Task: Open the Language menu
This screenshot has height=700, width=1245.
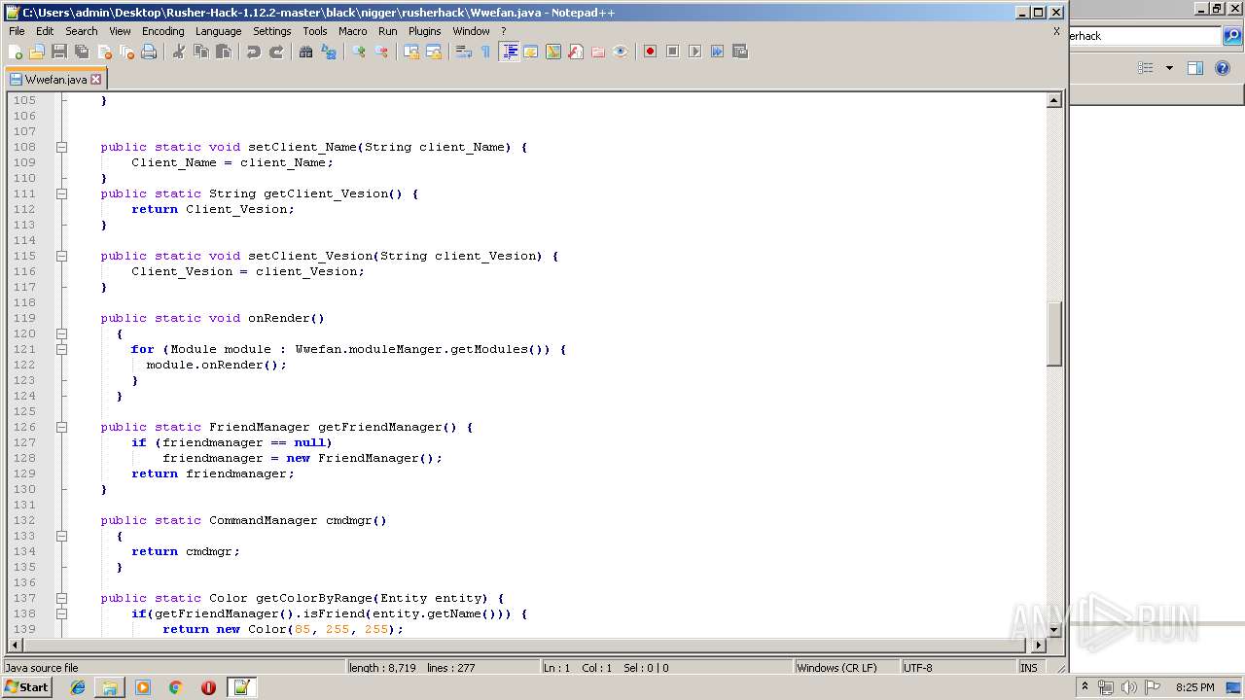Action: pos(218,31)
